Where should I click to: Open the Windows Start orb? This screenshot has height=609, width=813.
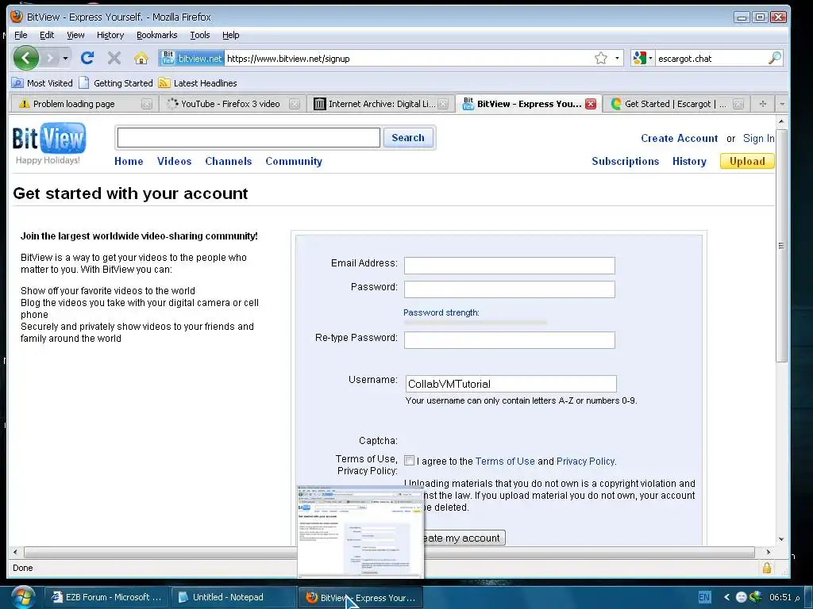pyautogui.click(x=23, y=596)
